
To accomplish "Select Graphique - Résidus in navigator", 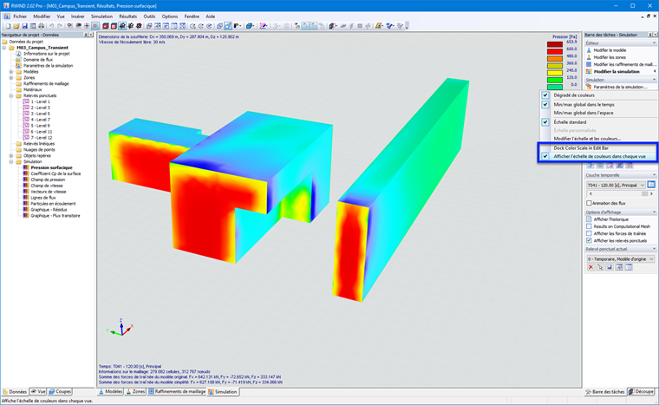I will click(x=49, y=210).
